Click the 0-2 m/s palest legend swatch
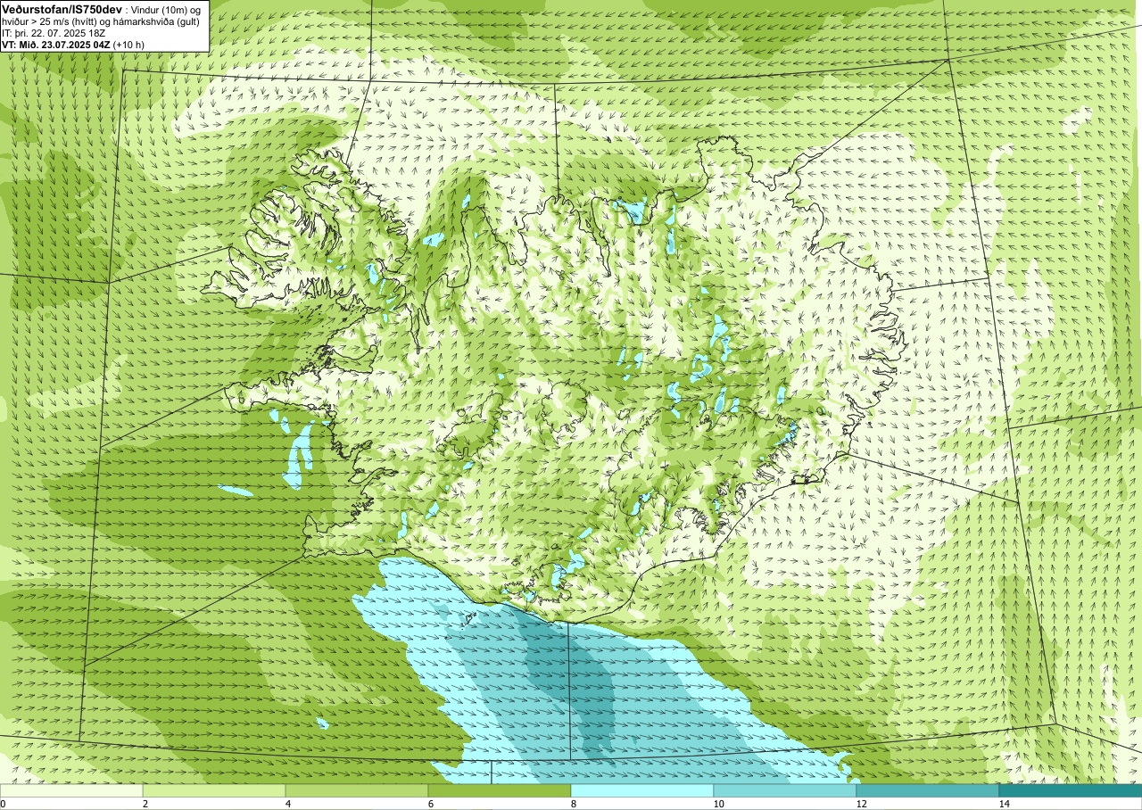 click(x=71, y=790)
